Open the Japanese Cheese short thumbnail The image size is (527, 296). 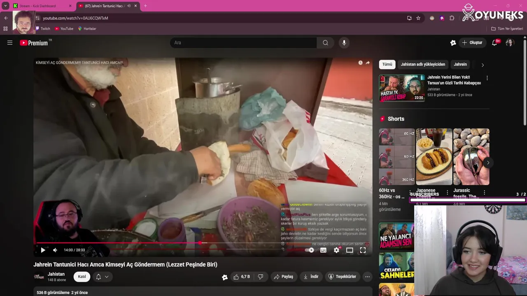[434, 157]
